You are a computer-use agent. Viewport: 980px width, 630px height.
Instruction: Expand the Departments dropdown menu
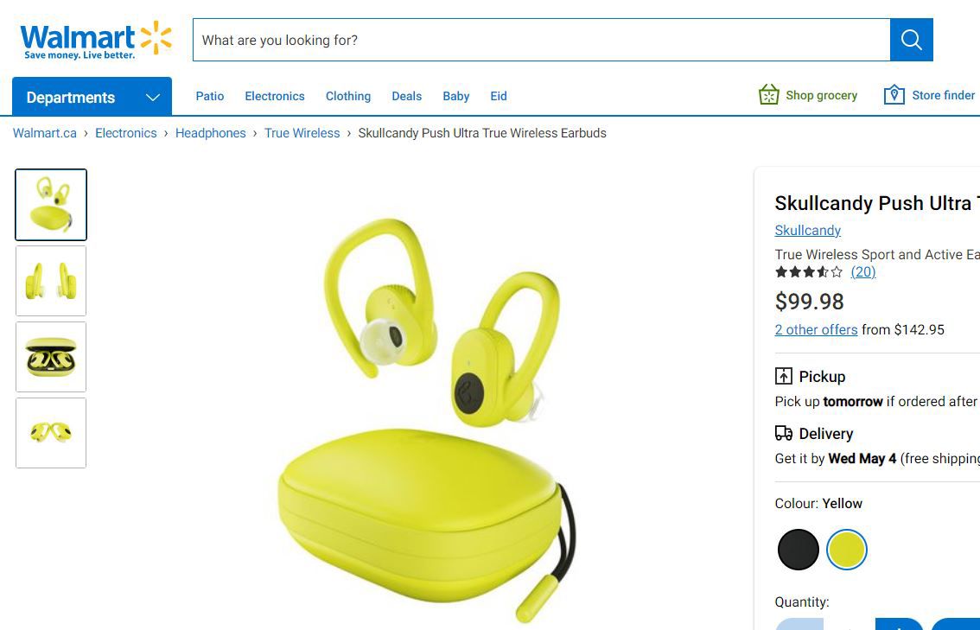pos(92,97)
